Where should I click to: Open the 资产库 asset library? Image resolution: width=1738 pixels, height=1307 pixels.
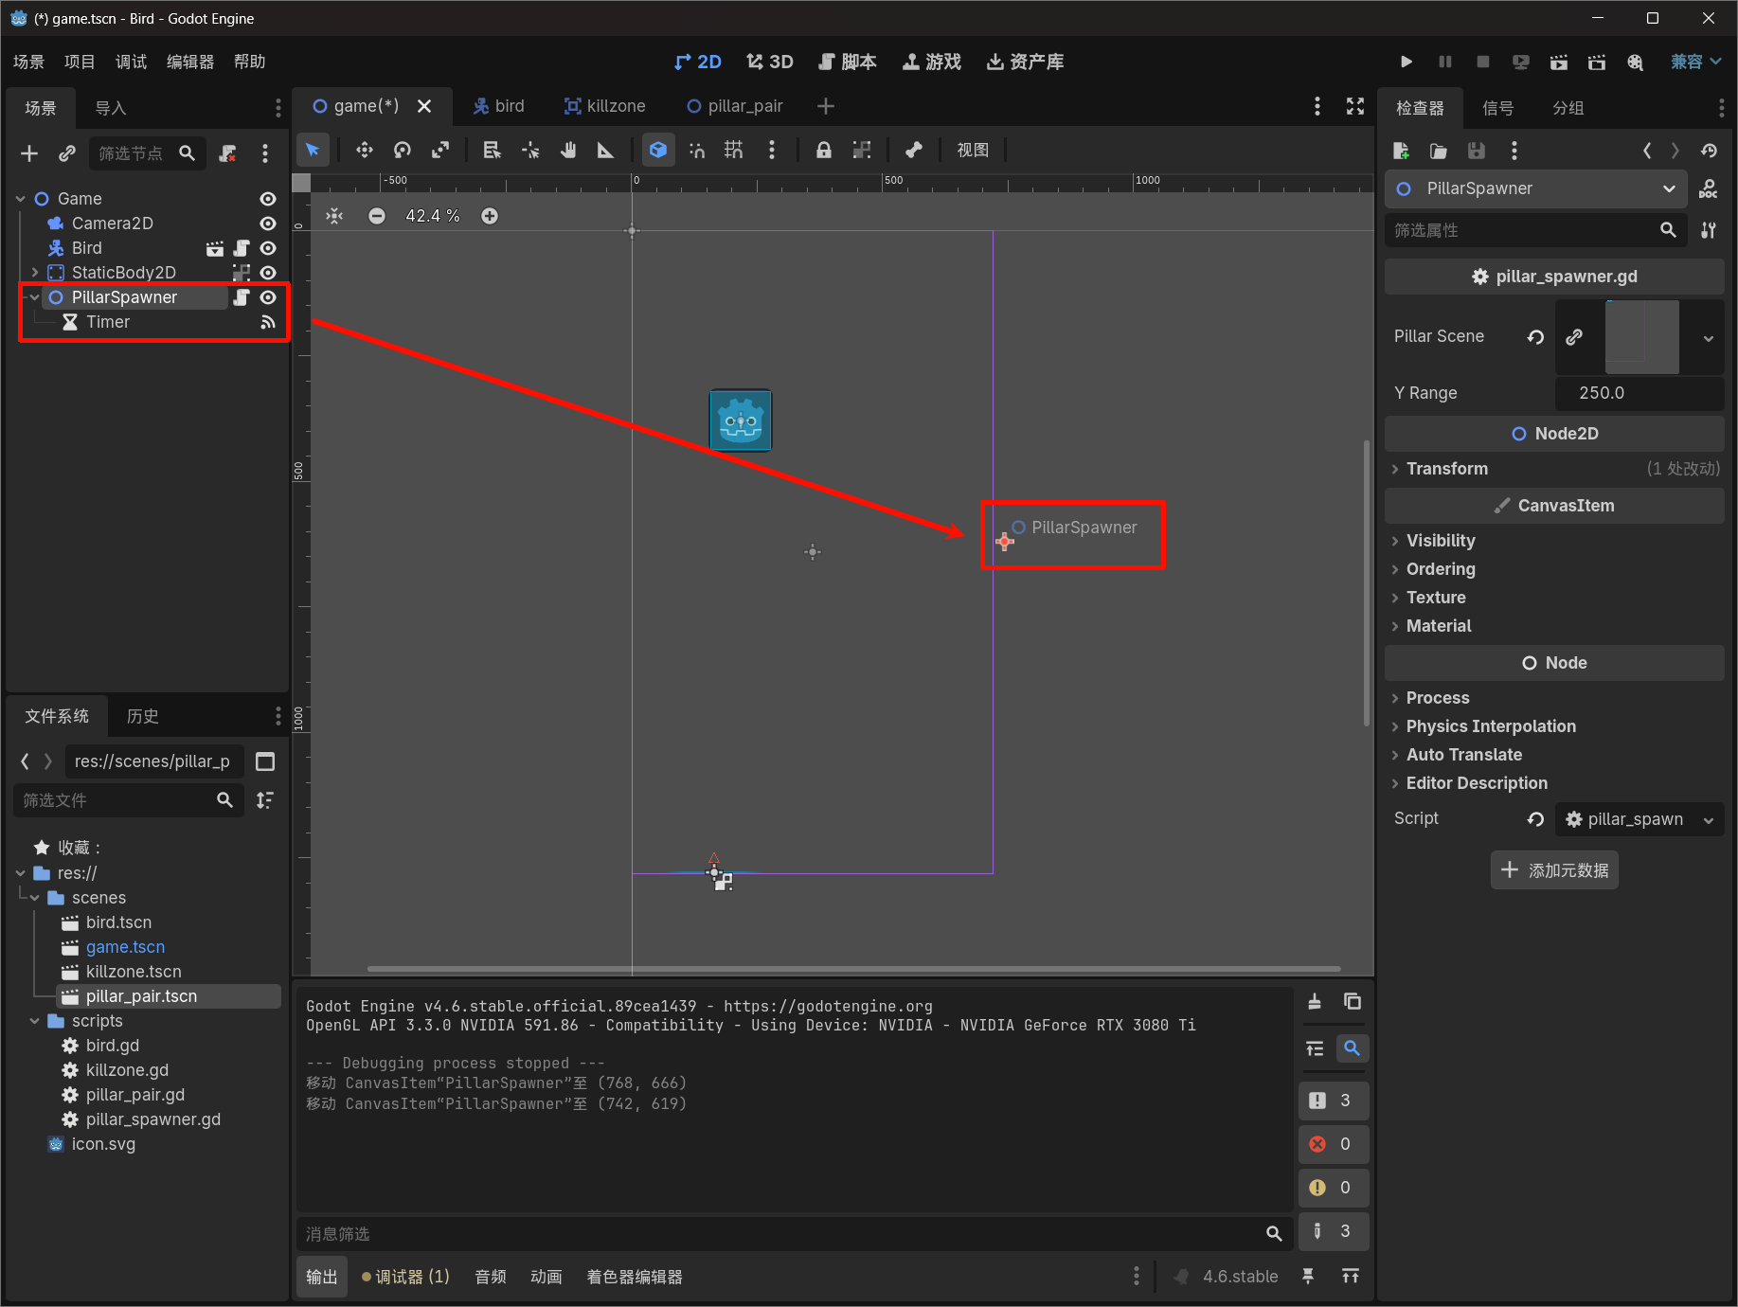click(1026, 62)
